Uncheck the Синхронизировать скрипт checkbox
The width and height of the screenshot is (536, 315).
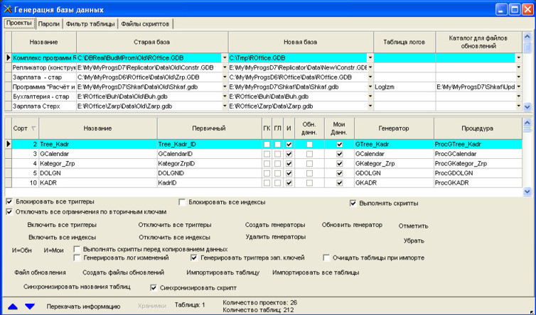click(154, 288)
